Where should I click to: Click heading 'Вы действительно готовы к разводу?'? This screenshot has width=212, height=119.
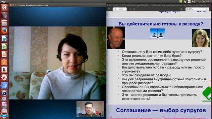(x=161, y=24)
